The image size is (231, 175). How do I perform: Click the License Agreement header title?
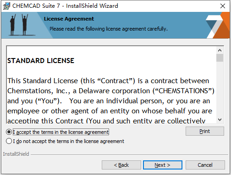[69, 19]
